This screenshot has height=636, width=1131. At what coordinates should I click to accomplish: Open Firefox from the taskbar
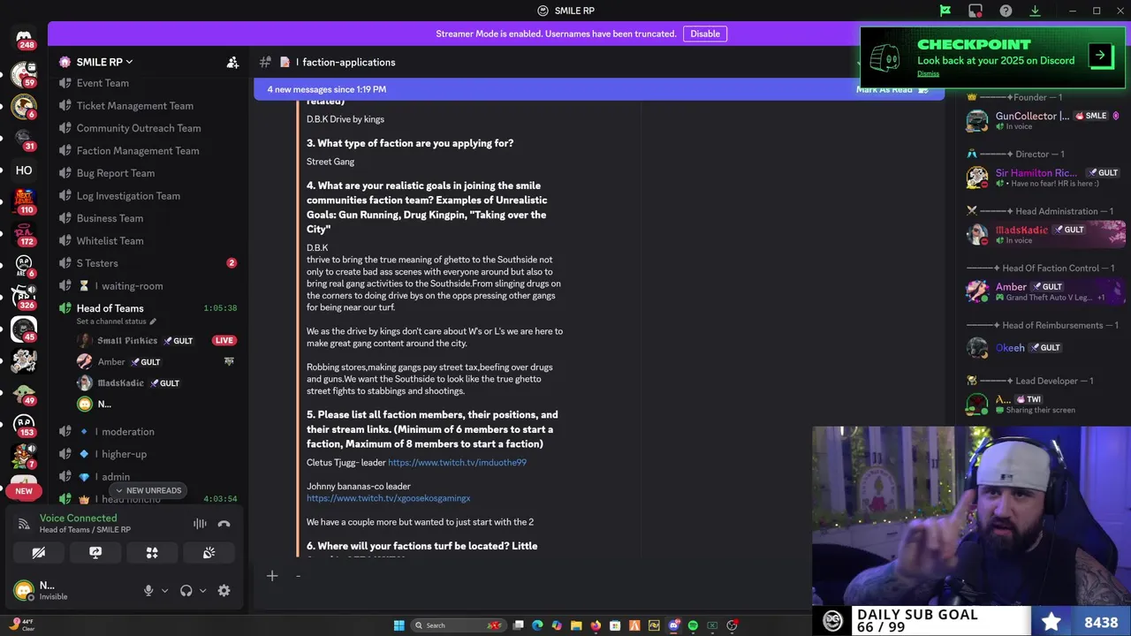click(x=596, y=625)
